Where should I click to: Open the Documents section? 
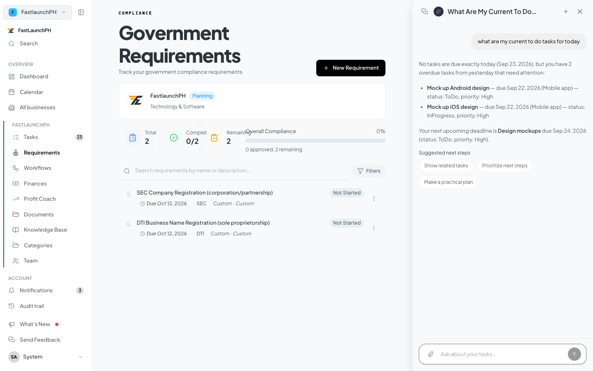click(48, 214)
